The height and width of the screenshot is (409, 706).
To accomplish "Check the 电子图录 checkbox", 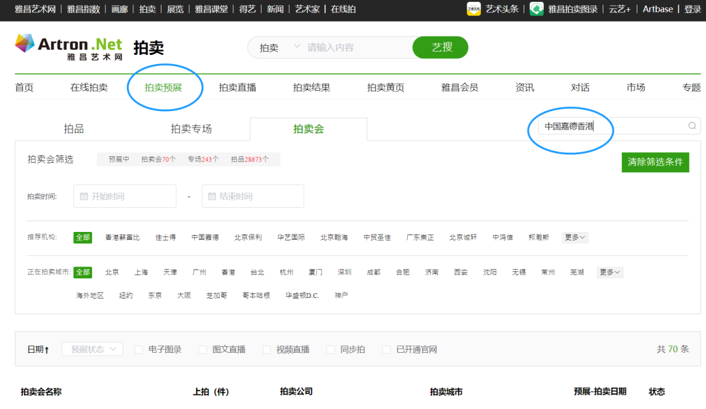I will (139, 350).
